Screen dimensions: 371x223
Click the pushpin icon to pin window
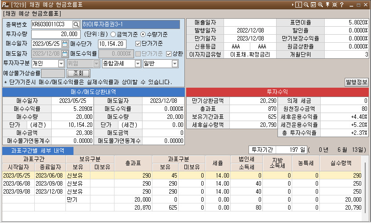coord(327,4)
